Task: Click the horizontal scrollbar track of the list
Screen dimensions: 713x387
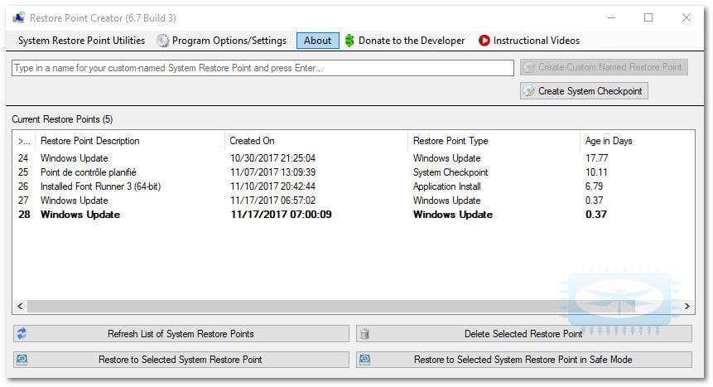Action: point(353,306)
